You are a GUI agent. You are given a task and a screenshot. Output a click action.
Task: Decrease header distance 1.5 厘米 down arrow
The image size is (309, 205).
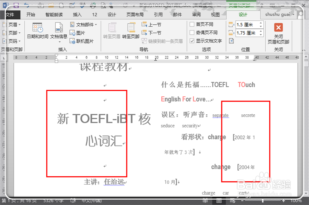(261, 26)
